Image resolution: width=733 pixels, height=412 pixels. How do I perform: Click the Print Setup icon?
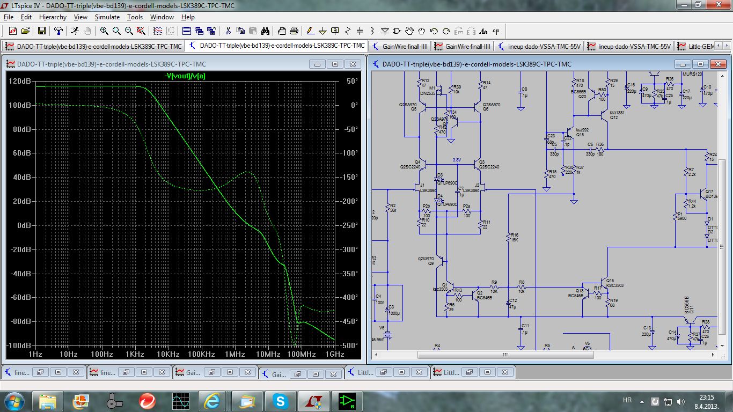pos(282,31)
